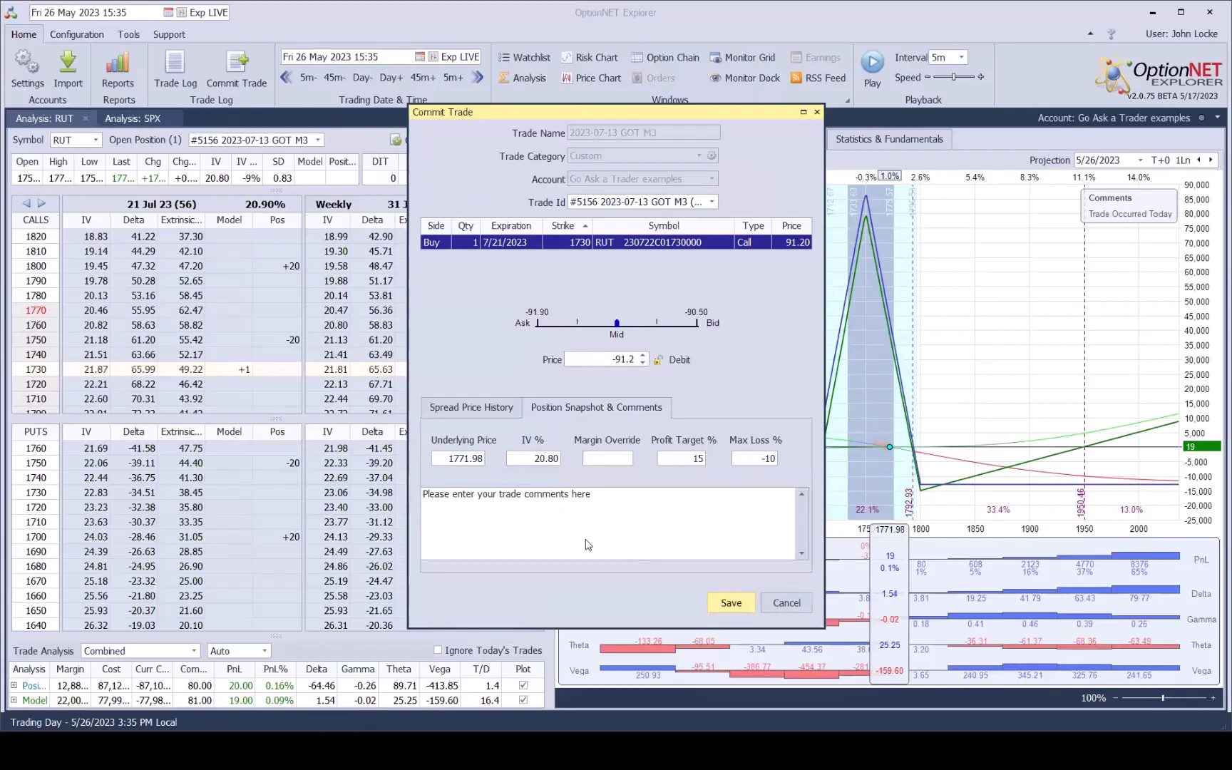This screenshot has width=1232, height=770.
Task: Collapse the ribbon with the up arrow
Action: click(x=1090, y=34)
